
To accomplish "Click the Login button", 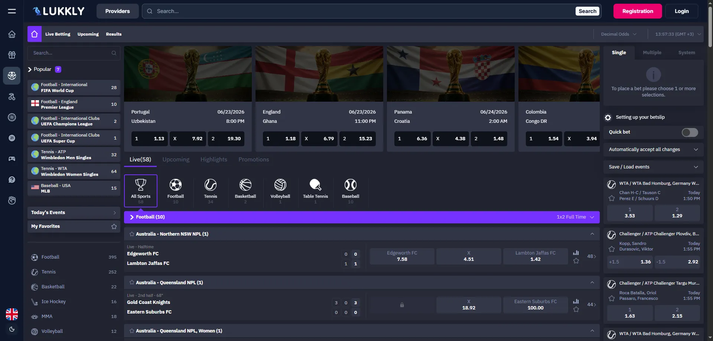I will click(x=681, y=11).
